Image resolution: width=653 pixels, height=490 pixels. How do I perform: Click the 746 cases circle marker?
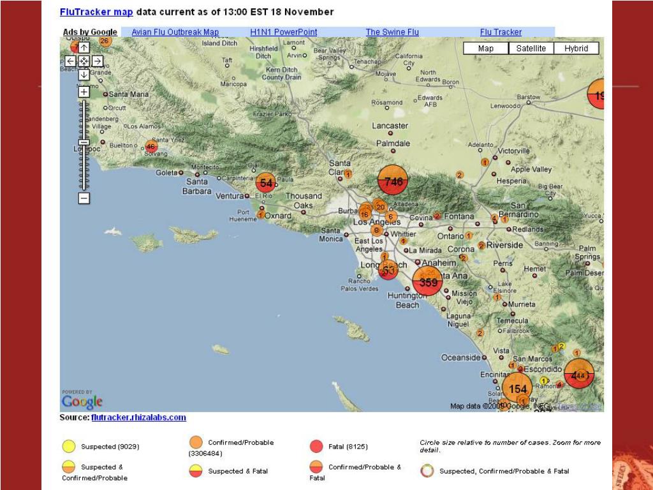pyautogui.click(x=393, y=180)
